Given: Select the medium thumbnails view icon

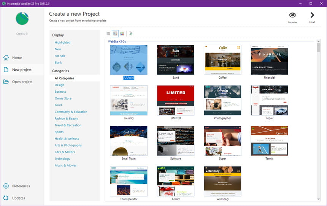Looking at the screenshot, I should [x=115, y=33].
